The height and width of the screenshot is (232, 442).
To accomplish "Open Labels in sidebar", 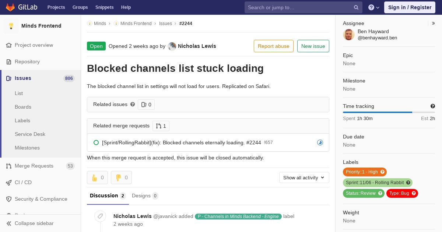I will point(22,120).
